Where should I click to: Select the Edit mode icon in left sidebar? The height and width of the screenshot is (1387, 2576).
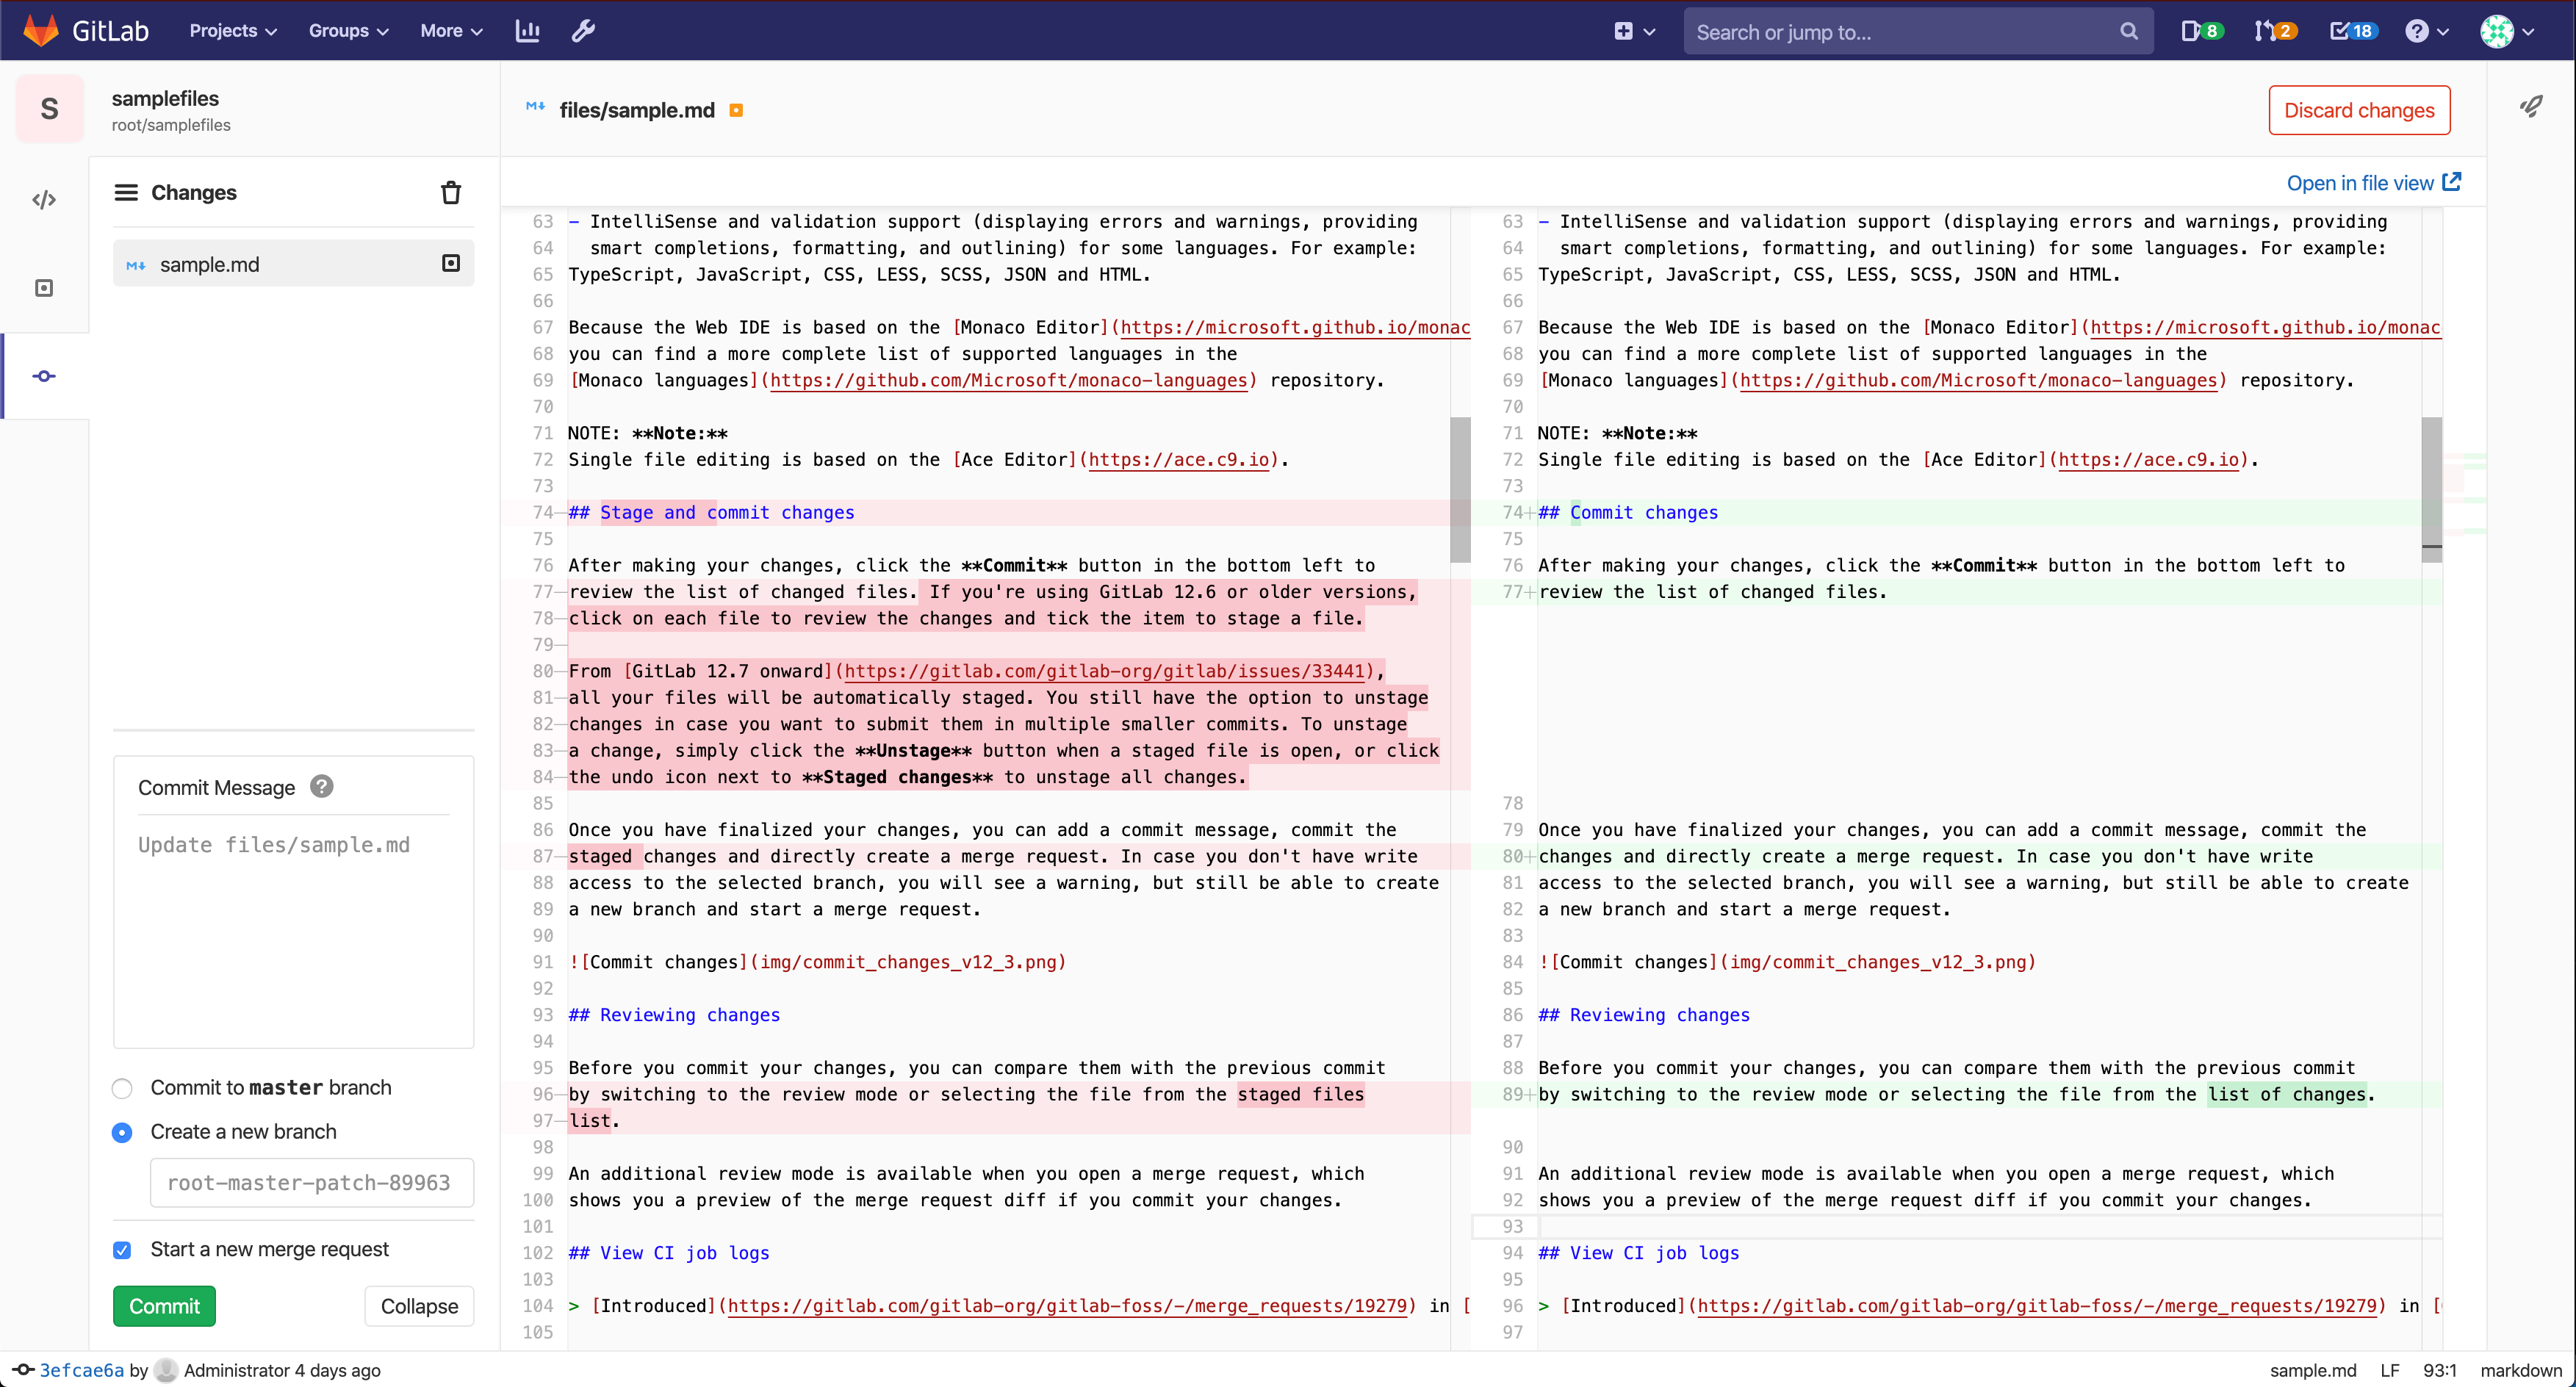(44, 199)
